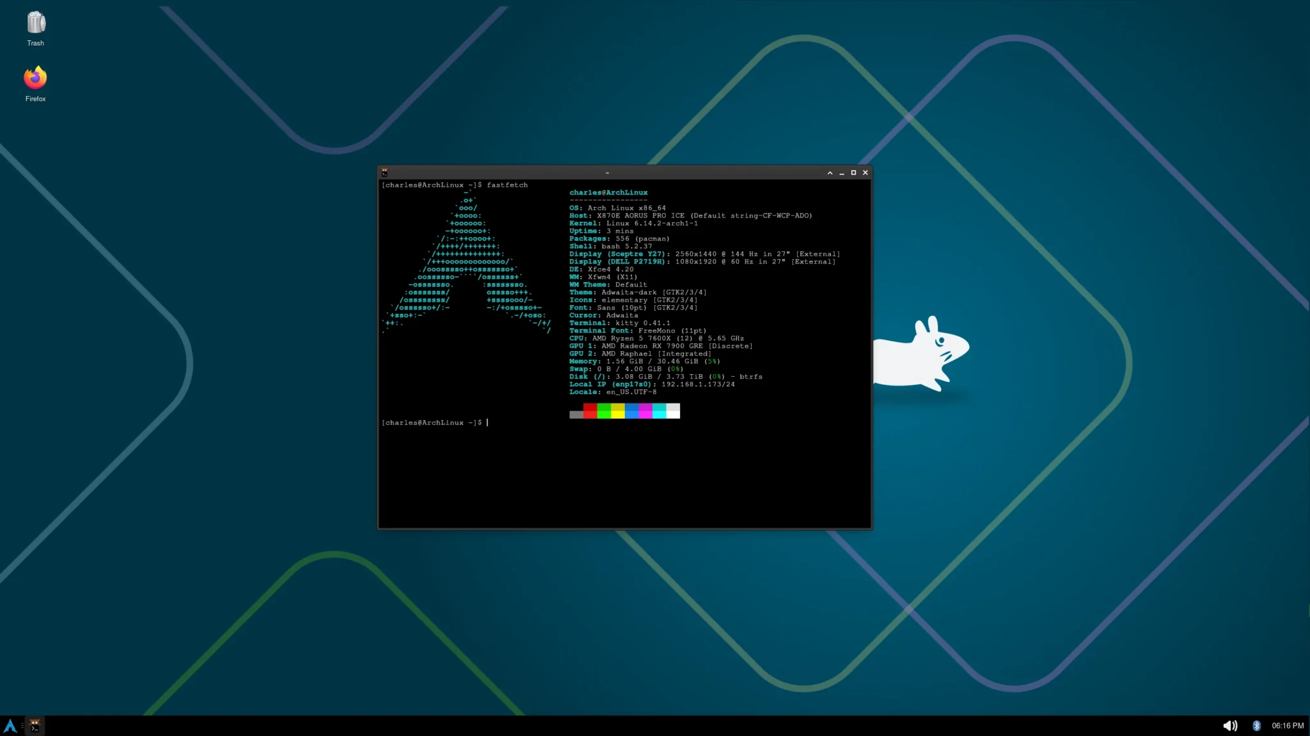Screen dimensions: 1310x736
Task: Click the 'Theme: Adwaita-dark' line
Action: coord(638,292)
